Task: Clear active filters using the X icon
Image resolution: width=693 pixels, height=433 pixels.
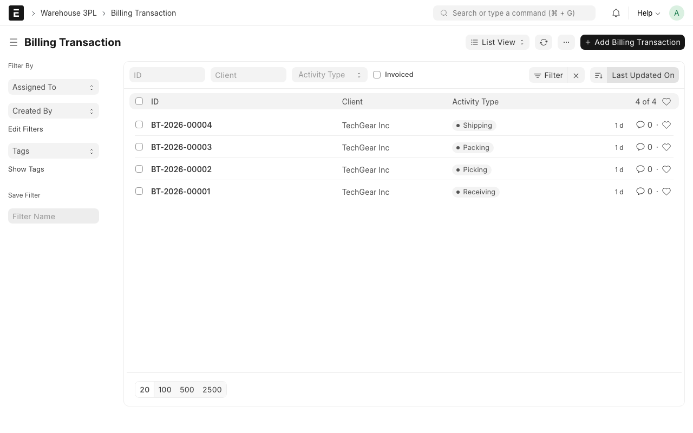Action: click(576, 75)
